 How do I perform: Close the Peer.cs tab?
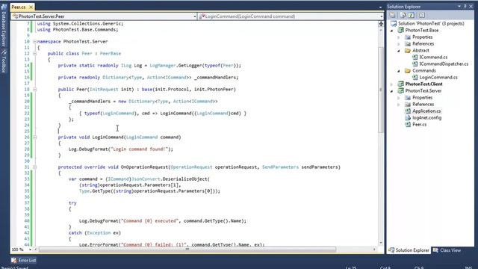click(31, 7)
